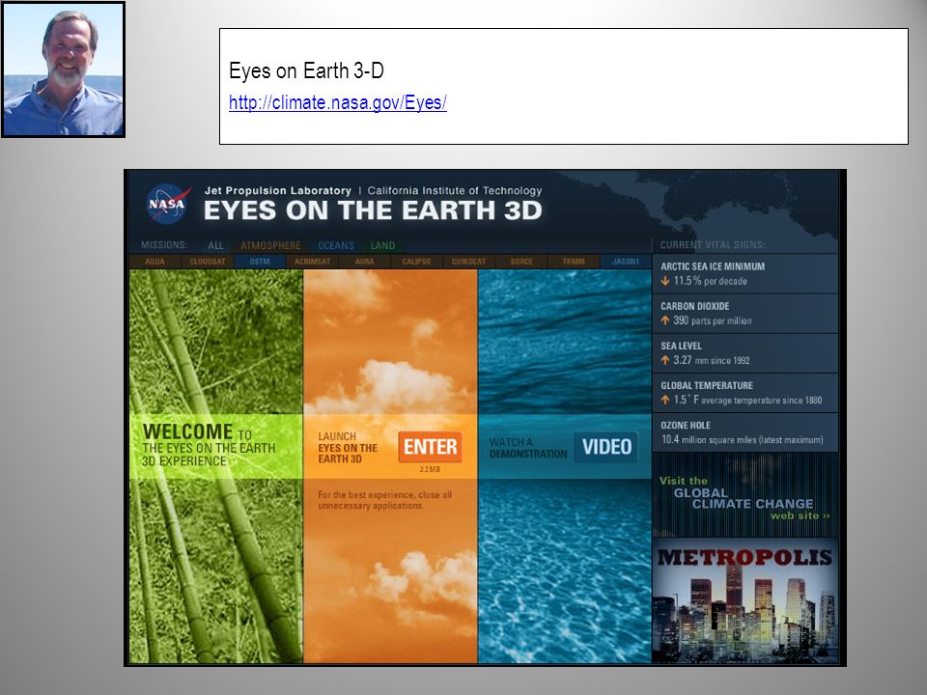Select the ALL missions filter

point(215,245)
